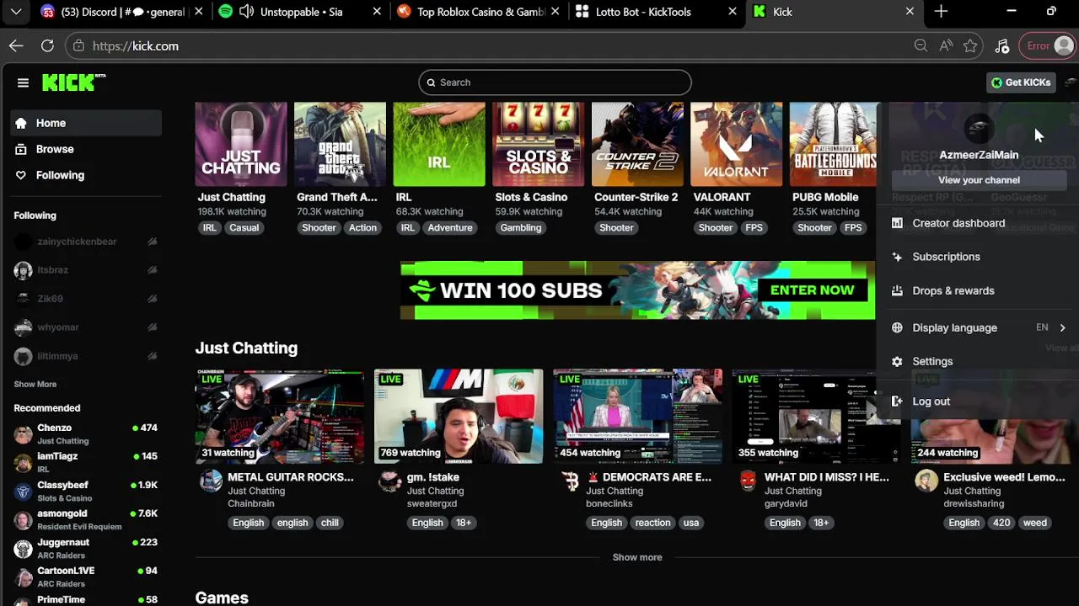Click the Counter-Strike 2 category title

pos(636,197)
